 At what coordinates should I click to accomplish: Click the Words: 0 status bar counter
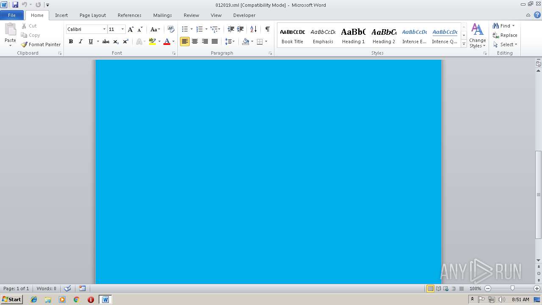tap(47, 288)
